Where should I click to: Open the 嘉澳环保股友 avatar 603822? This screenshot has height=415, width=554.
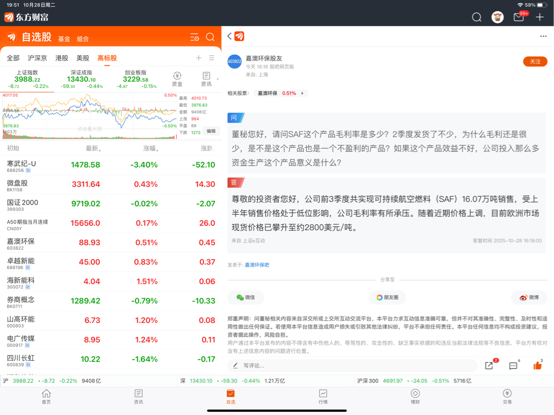click(234, 62)
